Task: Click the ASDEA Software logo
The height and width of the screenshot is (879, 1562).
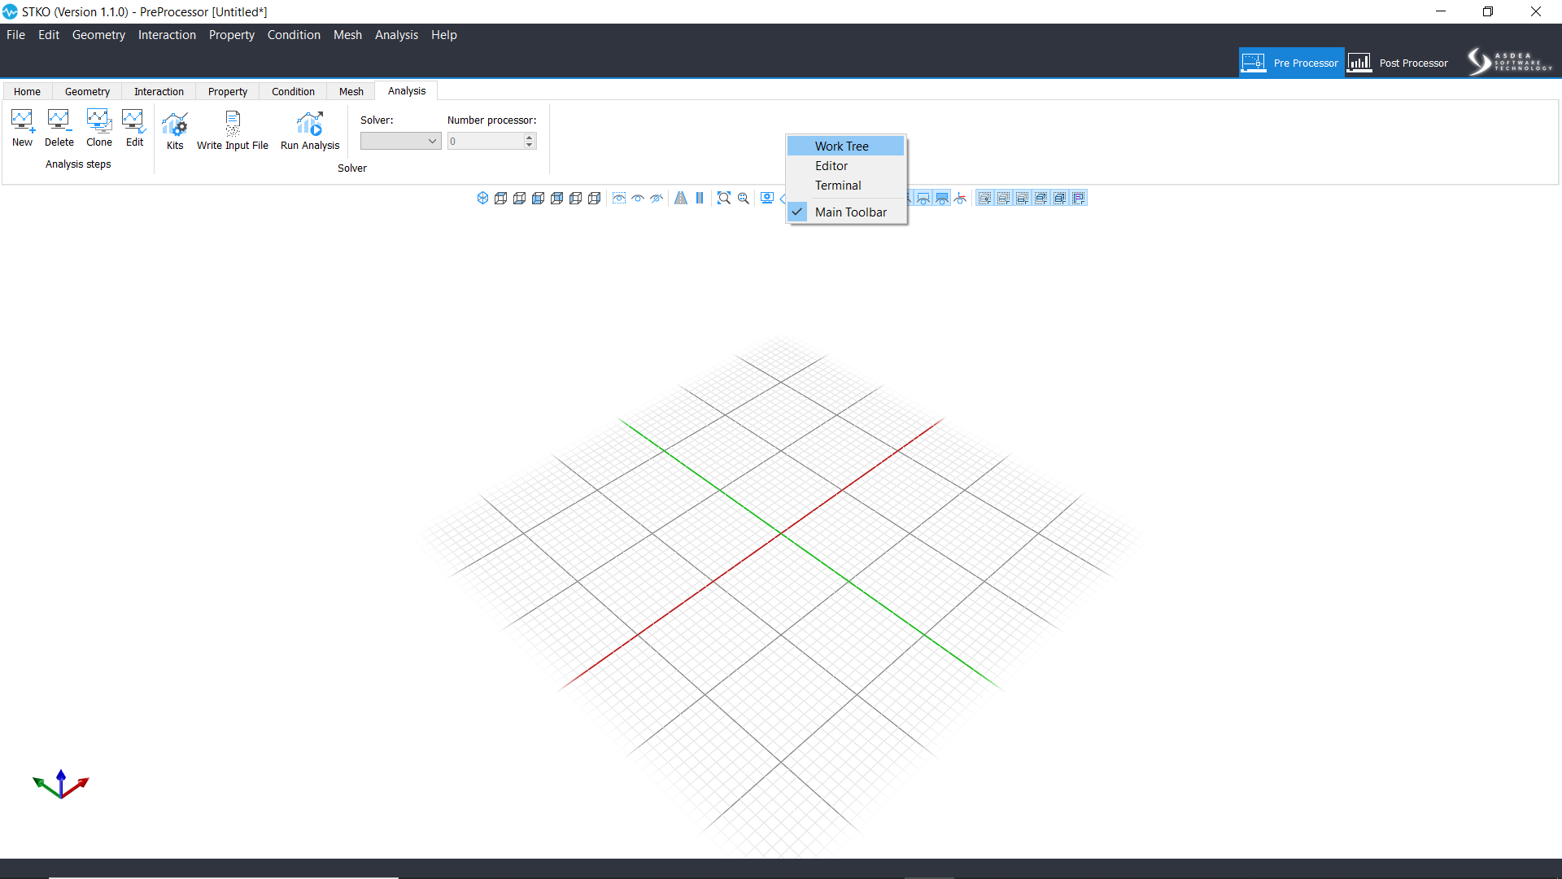Action: tap(1510, 62)
